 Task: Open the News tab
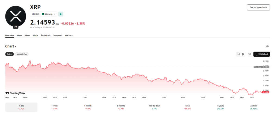tap(20, 36)
